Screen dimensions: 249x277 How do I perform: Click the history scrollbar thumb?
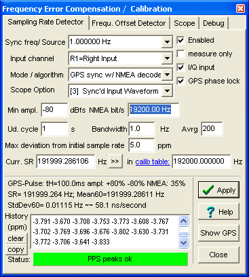click(183, 234)
